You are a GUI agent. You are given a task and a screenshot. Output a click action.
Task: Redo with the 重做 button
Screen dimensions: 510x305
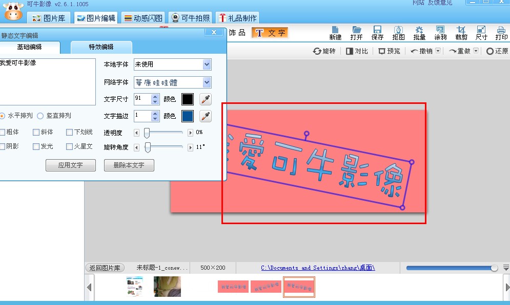pyautogui.click(x=460, y=51)
